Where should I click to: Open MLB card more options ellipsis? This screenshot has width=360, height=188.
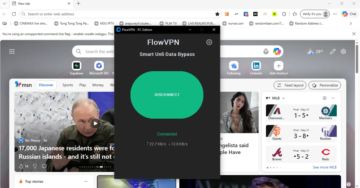point(333,98)
